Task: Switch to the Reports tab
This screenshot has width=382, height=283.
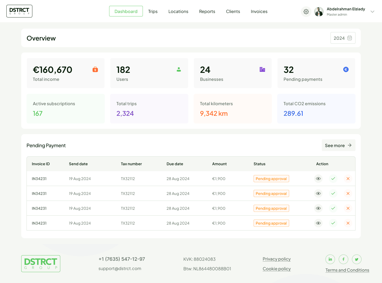Action: coord(207,11)
